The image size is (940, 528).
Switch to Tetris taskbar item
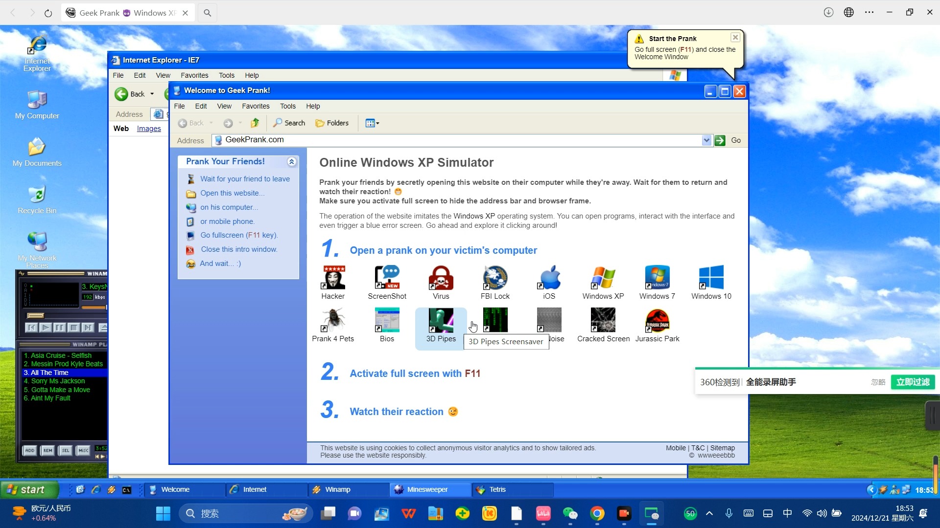[x=512, y=490]
